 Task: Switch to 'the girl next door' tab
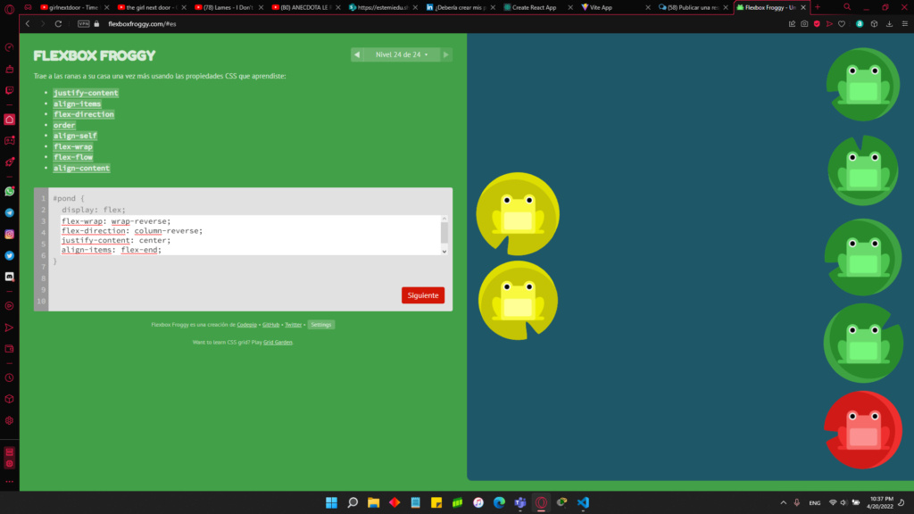[x=152, y=7]
